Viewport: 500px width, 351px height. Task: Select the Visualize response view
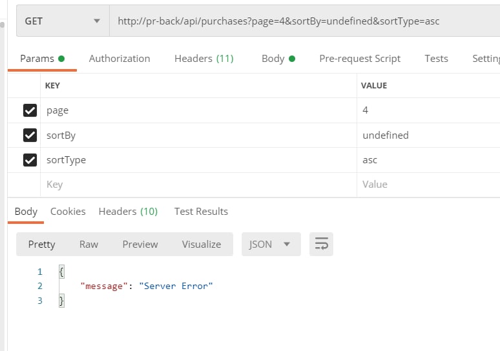[x=202, y=245]
